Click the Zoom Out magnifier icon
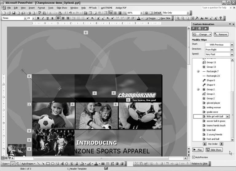This screenshot has height=171, width=236. (183, 18)
